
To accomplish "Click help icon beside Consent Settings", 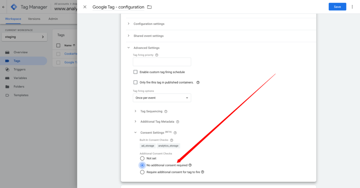I will (x=175, y=133).
